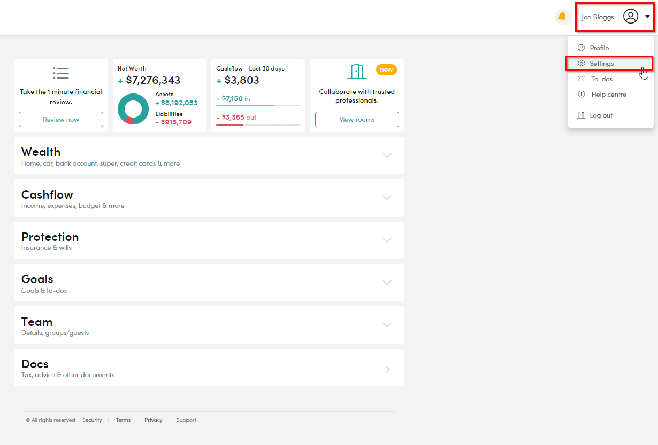The width and height of the screenshot is (658, 445).
Task: Click the user avatar icon
Action: (x=631, y=17)
